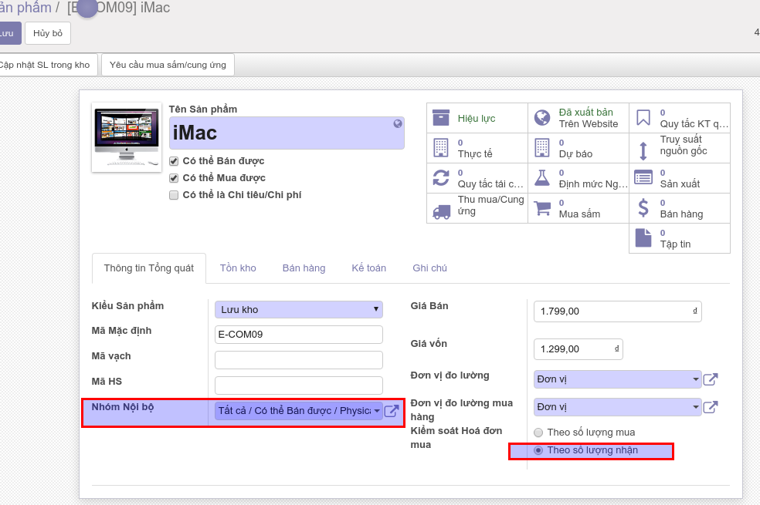Click the empty Mã vạch input field

pos(299,360)
